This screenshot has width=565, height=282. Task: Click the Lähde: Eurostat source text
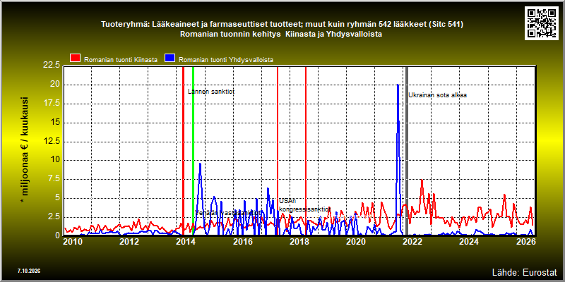point(525,271)
